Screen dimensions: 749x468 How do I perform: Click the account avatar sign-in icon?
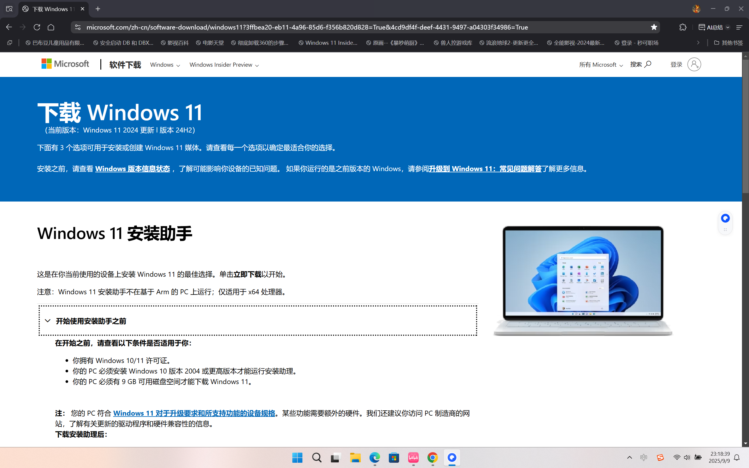tap(694, 64)
